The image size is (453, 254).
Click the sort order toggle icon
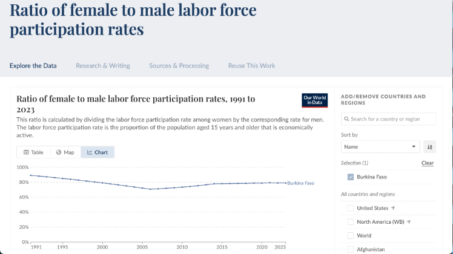pyautogui.click(x=429, y=146)
